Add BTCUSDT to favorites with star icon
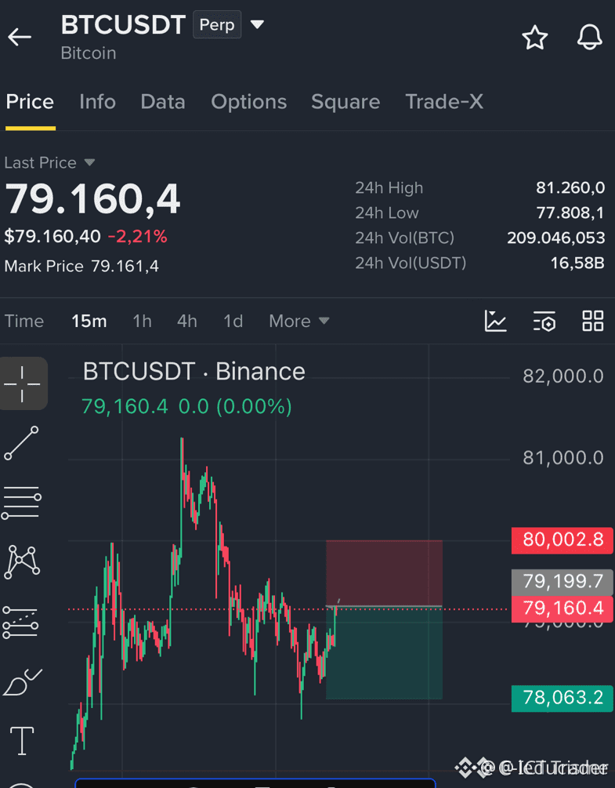This screenshot has height=788, width=615. [x=534, y=37]
